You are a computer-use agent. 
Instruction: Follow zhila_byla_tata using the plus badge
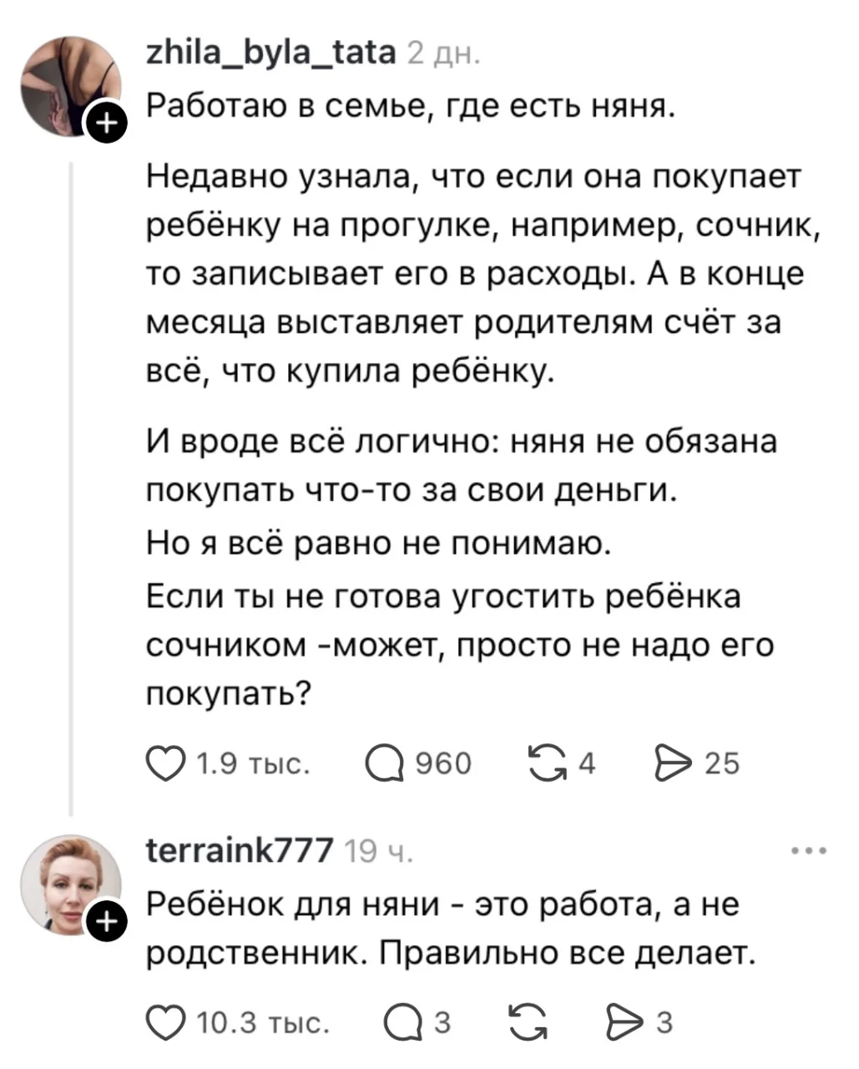106,127
